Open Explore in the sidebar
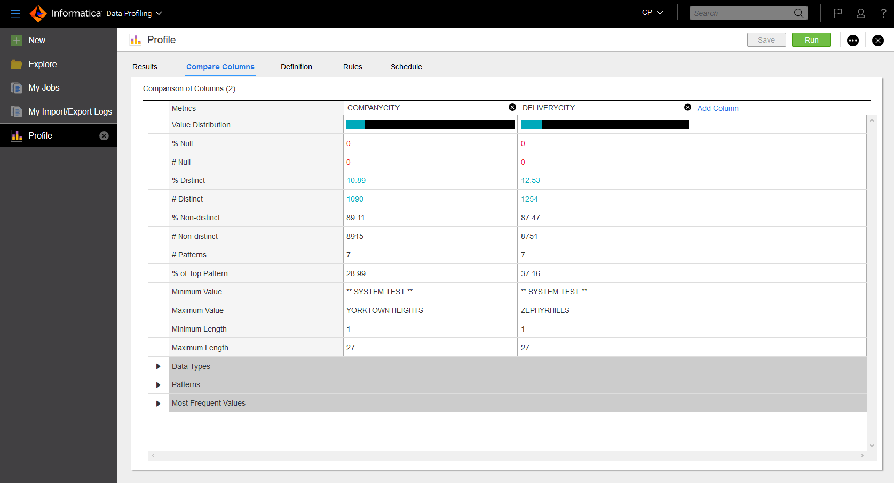Image resolution: width=894 pixels, height=483 pixels. point(43,64)
